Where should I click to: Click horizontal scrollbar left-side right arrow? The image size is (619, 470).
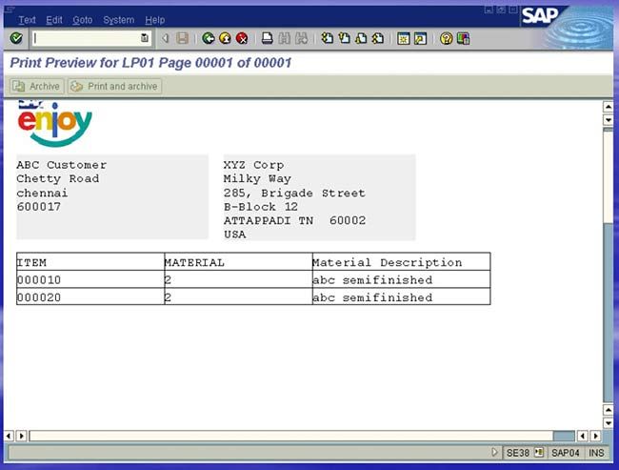(x=21, y=436)
